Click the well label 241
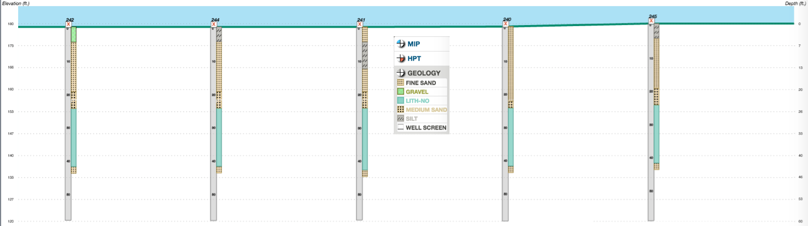808x226 pixels. click(361, 20)
